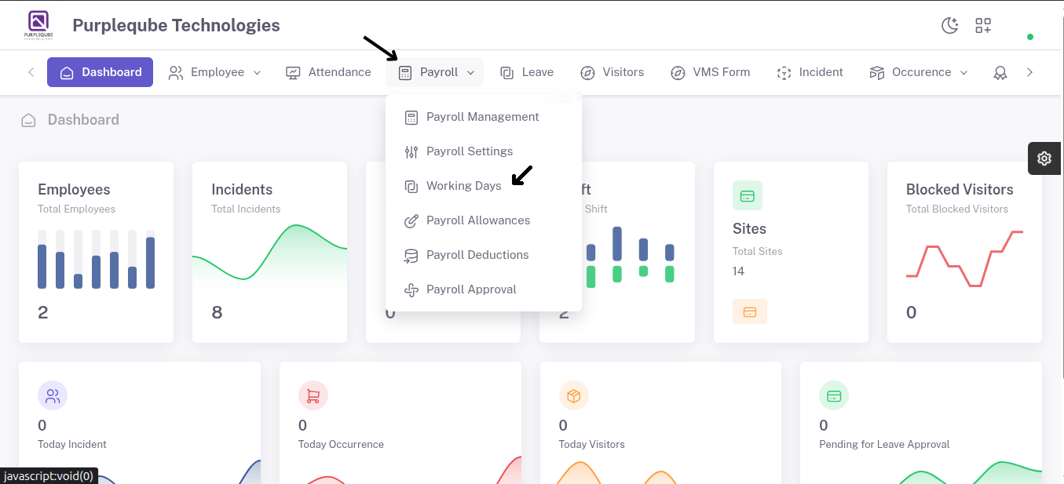Toggle dark mode moon icon
Screen dimensions: 1064x484
click(950, 26)
